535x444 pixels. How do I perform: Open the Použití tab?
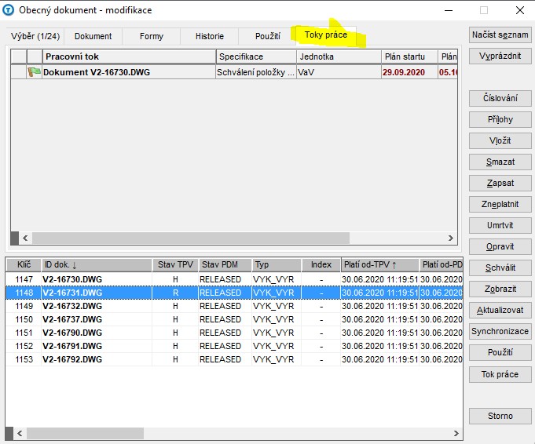[x=267, y=36]
